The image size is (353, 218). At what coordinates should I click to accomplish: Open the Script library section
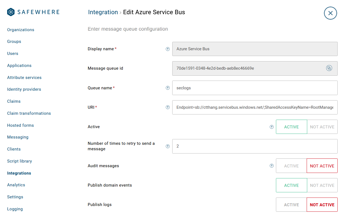coord(19,161)
